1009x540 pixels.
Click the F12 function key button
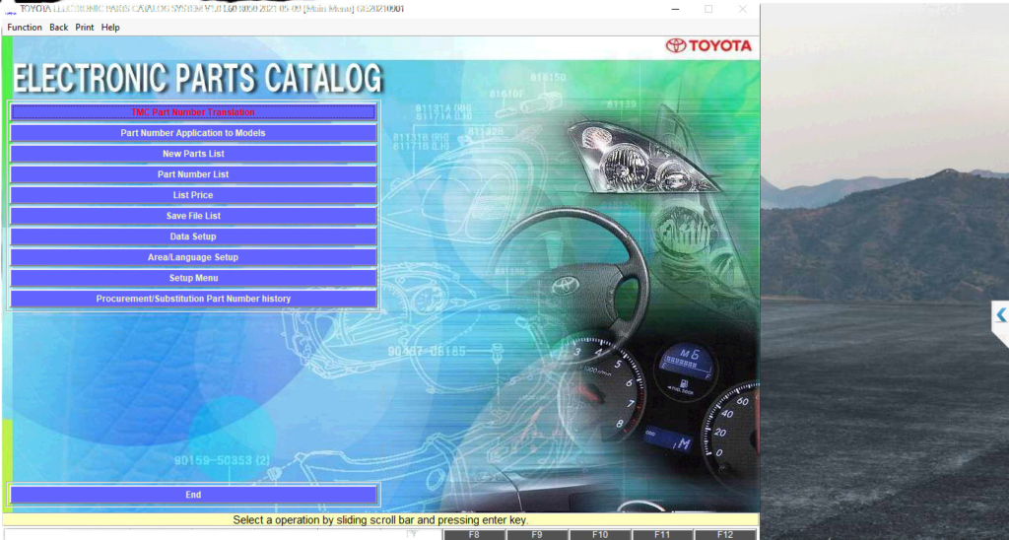pos(724,535)
